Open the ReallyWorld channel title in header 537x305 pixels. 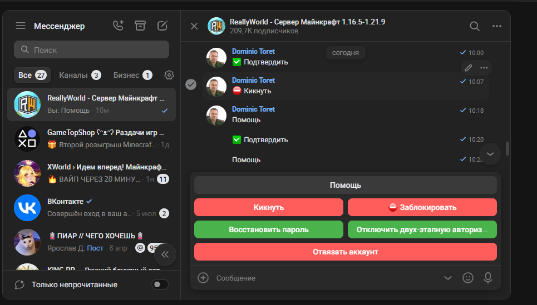coord(308,22)
